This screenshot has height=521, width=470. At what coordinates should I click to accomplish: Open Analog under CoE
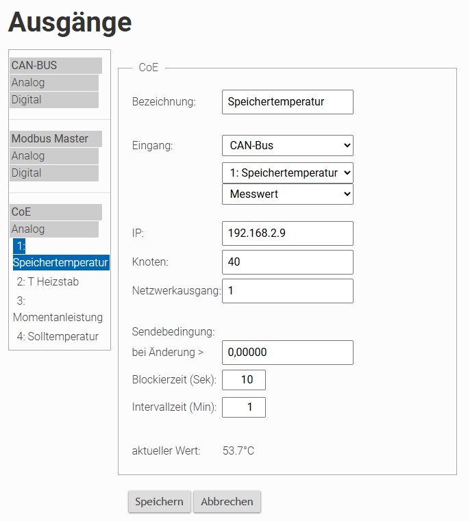tap(54, 229)
